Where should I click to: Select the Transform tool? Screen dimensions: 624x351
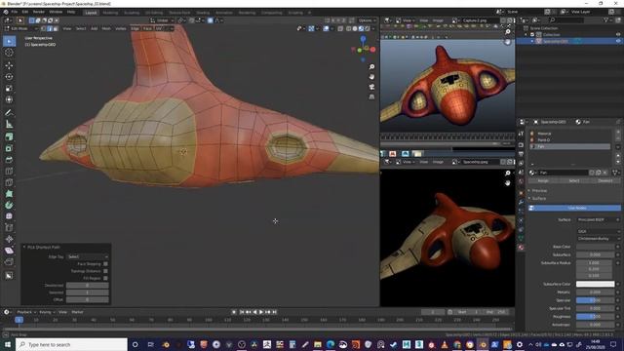(9, 99)
